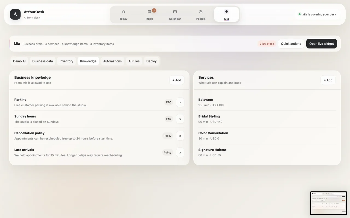Open the Automations tab

[112, 61]
